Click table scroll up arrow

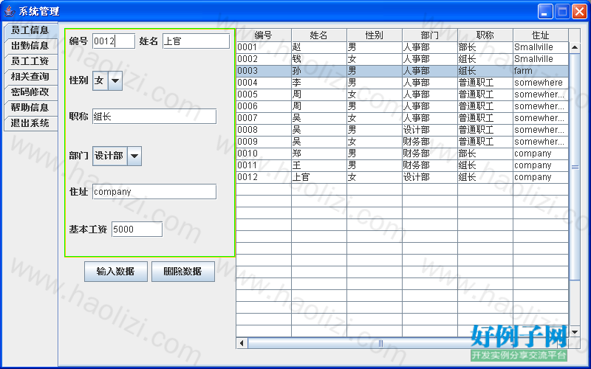pos(575,47)
